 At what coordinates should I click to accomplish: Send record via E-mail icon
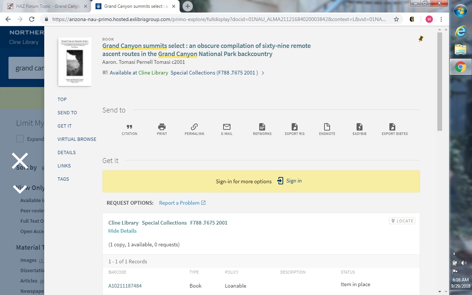click(227, 127)
